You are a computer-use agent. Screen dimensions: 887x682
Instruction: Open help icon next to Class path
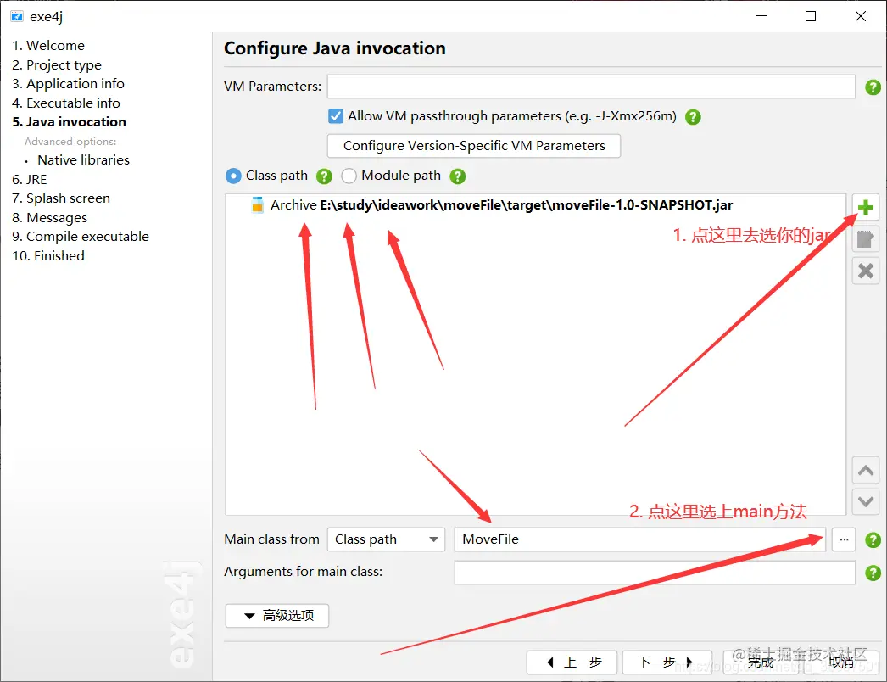click(x=324, y=176)
